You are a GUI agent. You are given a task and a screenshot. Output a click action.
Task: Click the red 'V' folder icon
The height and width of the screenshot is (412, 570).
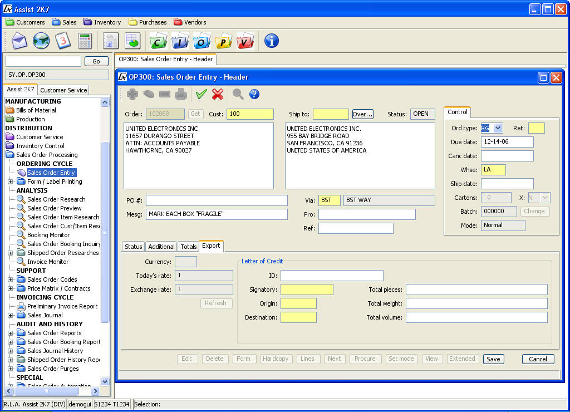[x=245, y=41]
